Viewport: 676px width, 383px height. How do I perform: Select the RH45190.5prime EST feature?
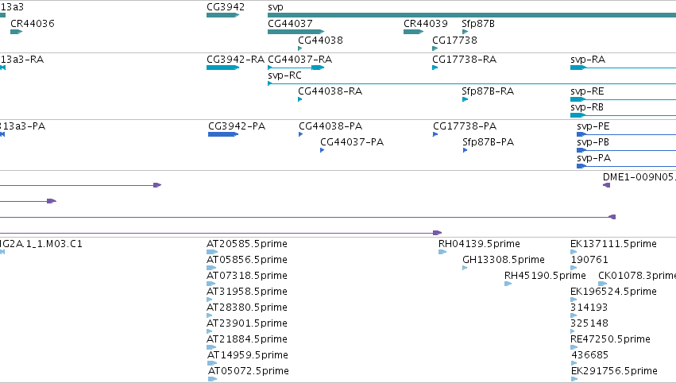[508, 284]
